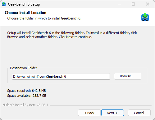Click the 'Geekbench 6 Setup' title bar text

pos(24,4)
